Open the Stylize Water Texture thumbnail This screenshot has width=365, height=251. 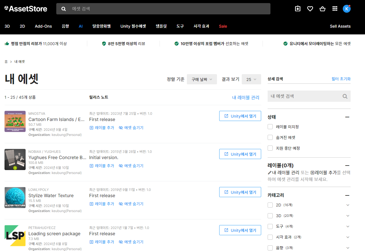(15, 197)
